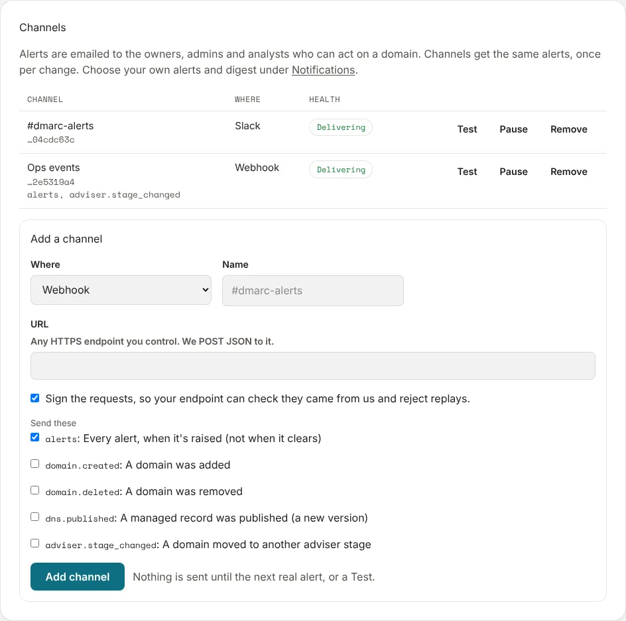Enable the adviser.stage_changed event checkbox
The width and height of the screenshot is (626, 621).
[x=35, y=543]
